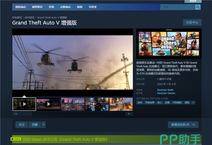Click the 忽略 ignore button

tap(34, 125)
